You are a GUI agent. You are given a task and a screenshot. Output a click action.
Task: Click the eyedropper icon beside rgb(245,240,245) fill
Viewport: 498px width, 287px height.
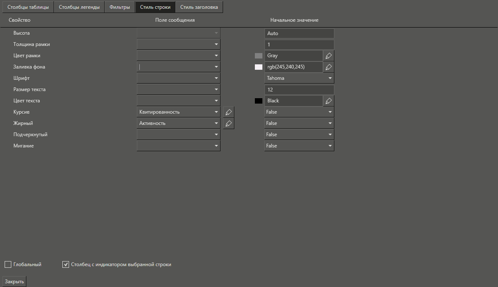pyautogui.click(x=329, y=67)
